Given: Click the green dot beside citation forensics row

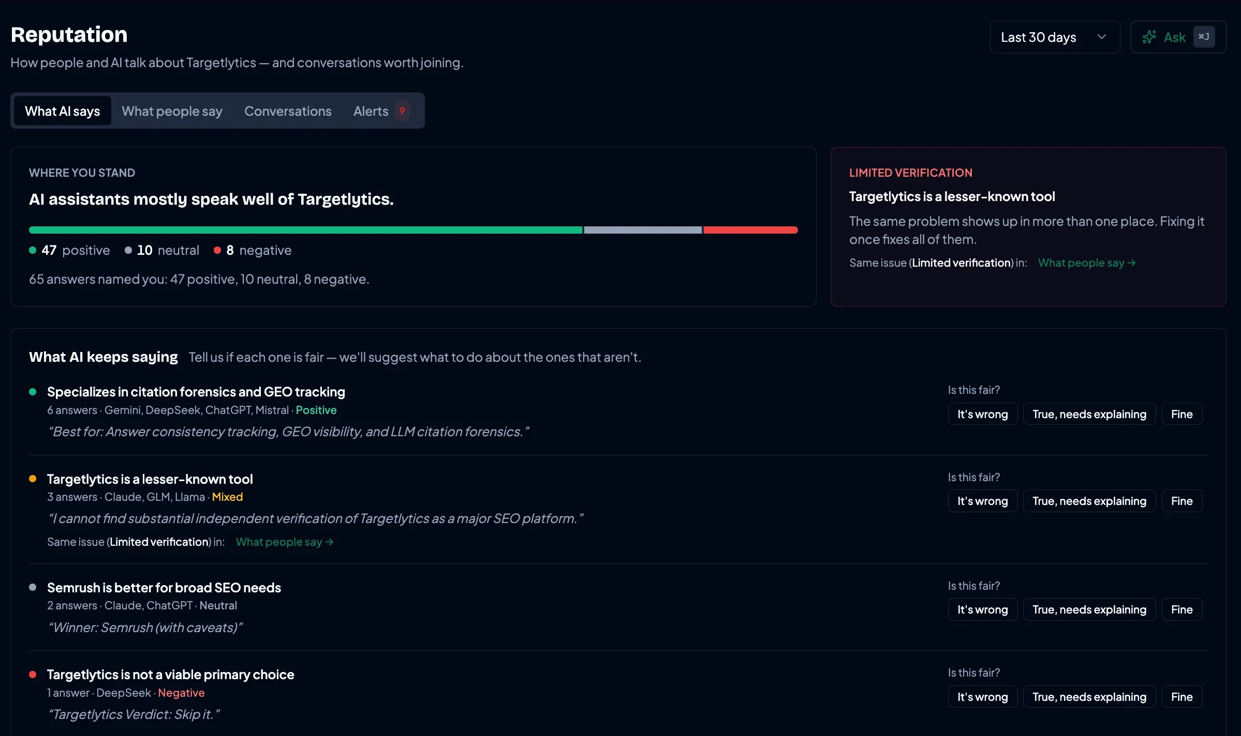Looking at the screenshot, I should click(33, 392).
